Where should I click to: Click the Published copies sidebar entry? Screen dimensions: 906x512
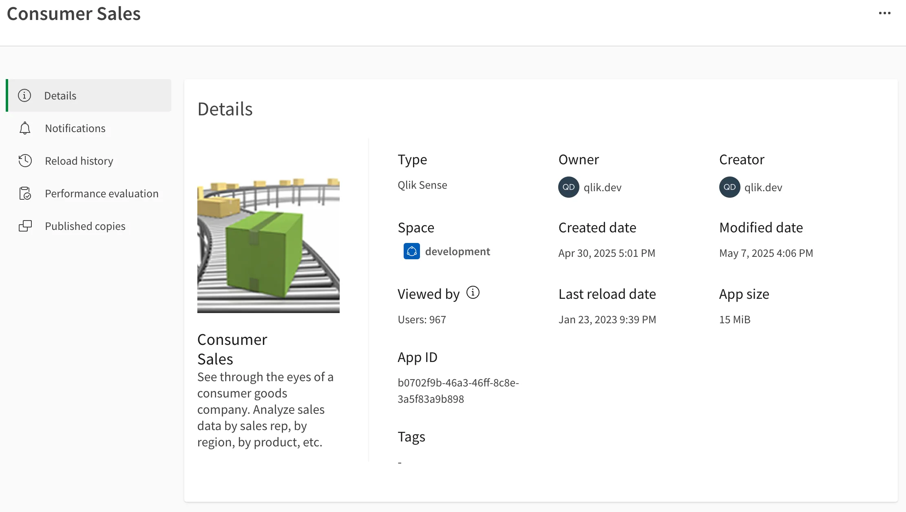[85, 226]
